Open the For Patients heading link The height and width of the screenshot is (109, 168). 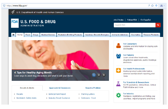128,55
